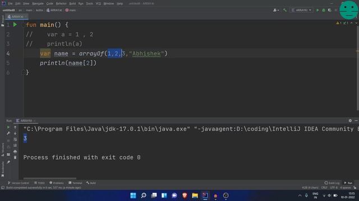This screenshot has width=359, height=201.
Task: Open the View menu
Action: coord(26,4)
